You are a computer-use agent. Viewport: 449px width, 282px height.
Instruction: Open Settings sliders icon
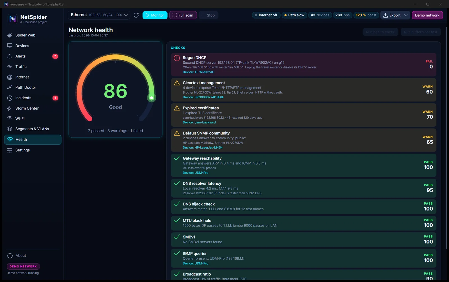pos(10,150)
